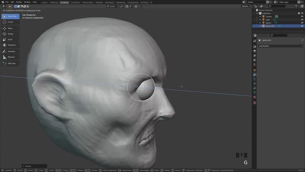305x172 pixels.
Task: Open the File menu
Action: pyautogui.click(x=7, y=2)
